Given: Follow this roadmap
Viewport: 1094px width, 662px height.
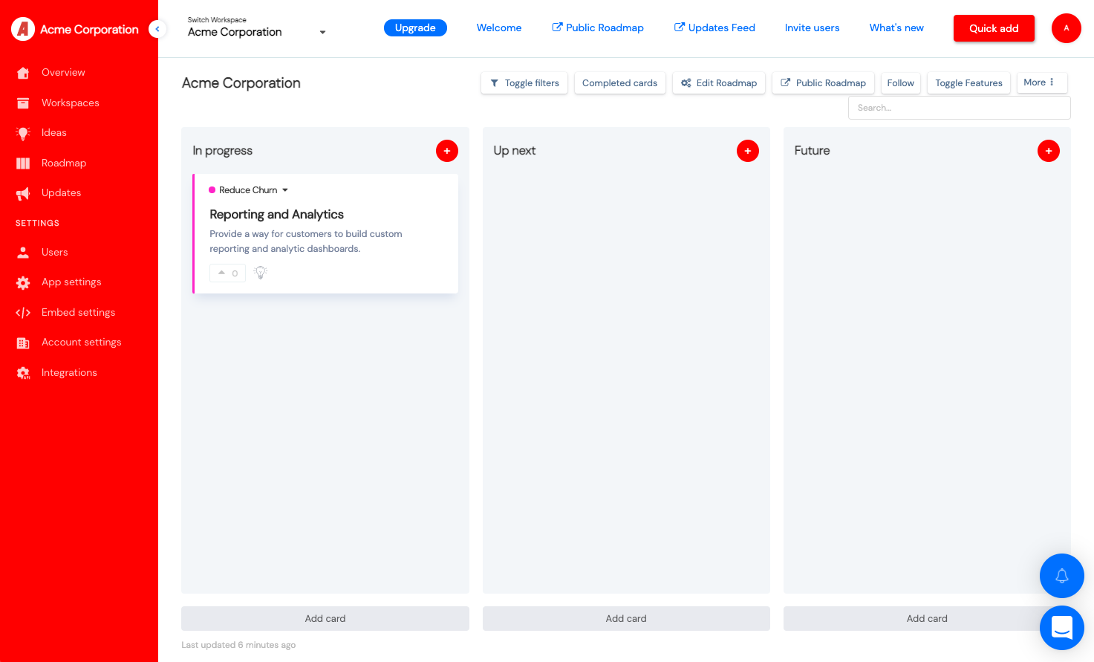Looking at the screenshot, I should [x=901, y=83].
